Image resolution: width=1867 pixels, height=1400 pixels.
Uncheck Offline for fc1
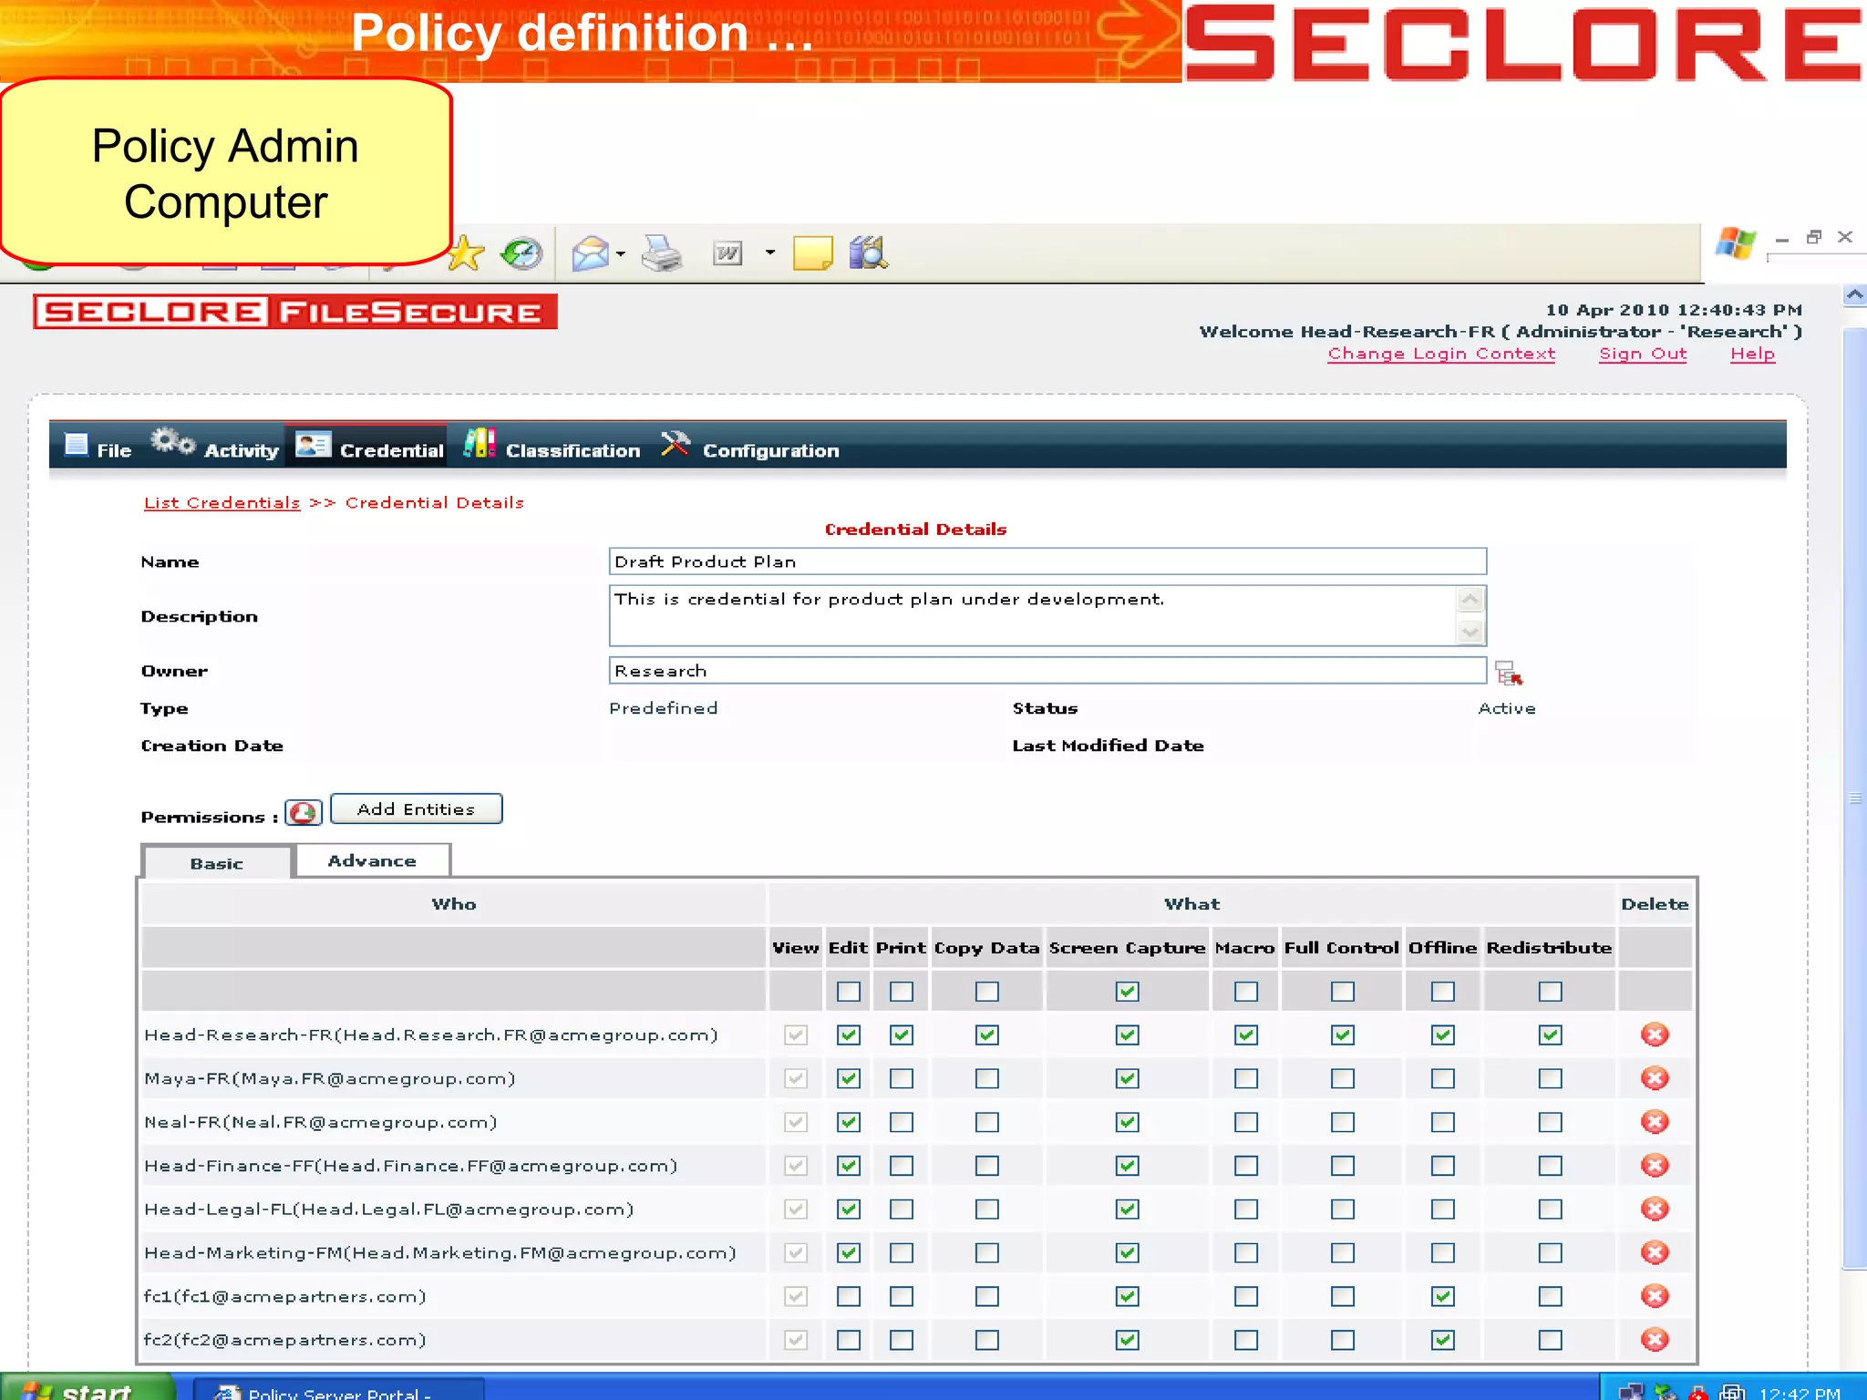(x=1443, y=1297)
